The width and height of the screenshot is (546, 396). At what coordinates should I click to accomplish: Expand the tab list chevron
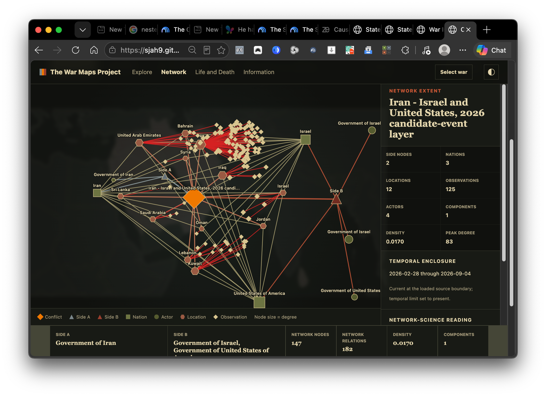(x=83, y=30)
